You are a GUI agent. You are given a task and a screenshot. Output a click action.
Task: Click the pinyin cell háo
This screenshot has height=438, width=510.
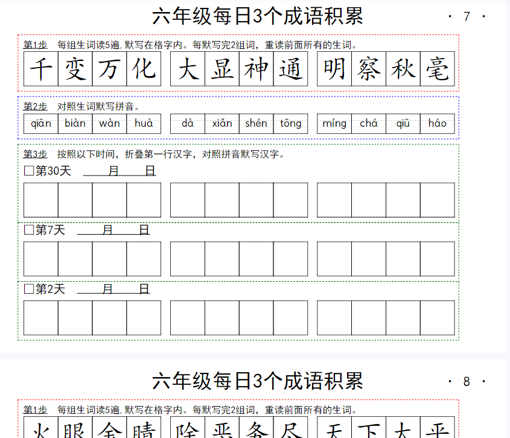pos(437,123)
